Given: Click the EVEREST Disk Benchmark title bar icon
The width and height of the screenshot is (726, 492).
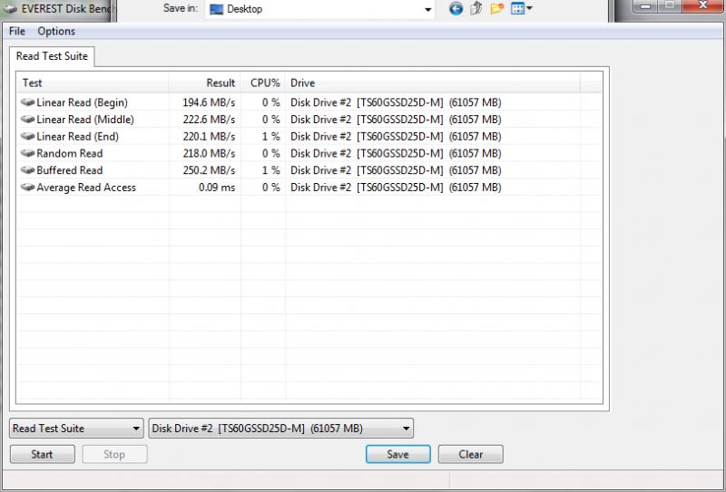Looking at the screenshot, I should coord(9,9).
